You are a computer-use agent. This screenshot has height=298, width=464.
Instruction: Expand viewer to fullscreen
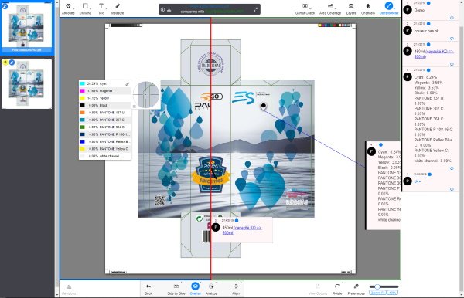coord(255,10)
